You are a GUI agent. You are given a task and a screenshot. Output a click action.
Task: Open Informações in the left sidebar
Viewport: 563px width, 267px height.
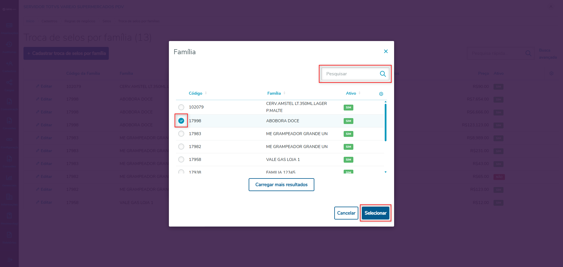point(9,200)
